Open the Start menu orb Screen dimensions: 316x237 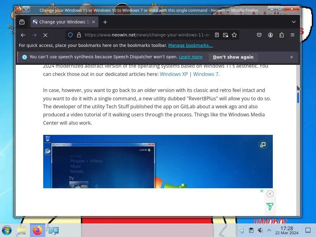7,230
